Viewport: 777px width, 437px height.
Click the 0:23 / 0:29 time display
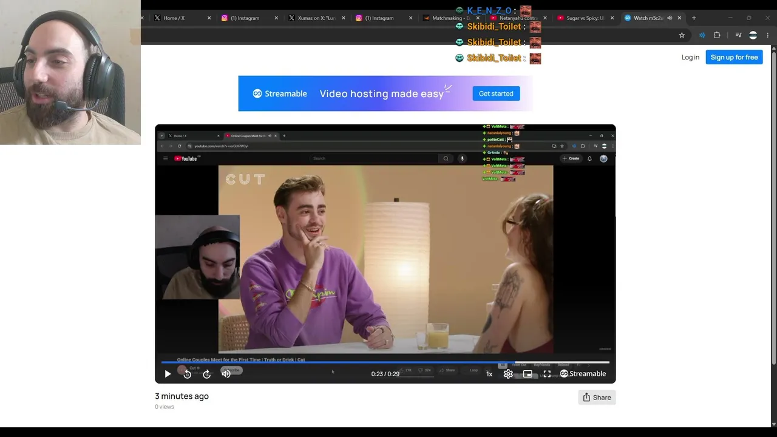(385, 374)
